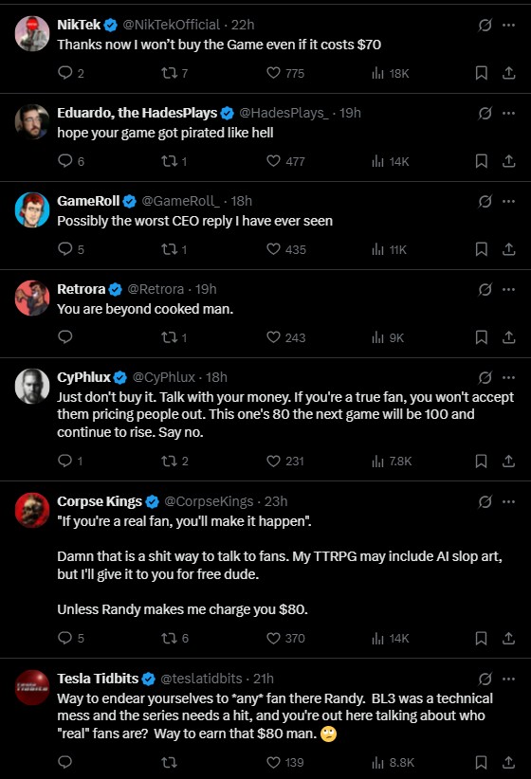This screenshot has width=531, height=779.
Task: Bookmark the Tesla Tidbits tweet
Action: (x=481, y=762)
